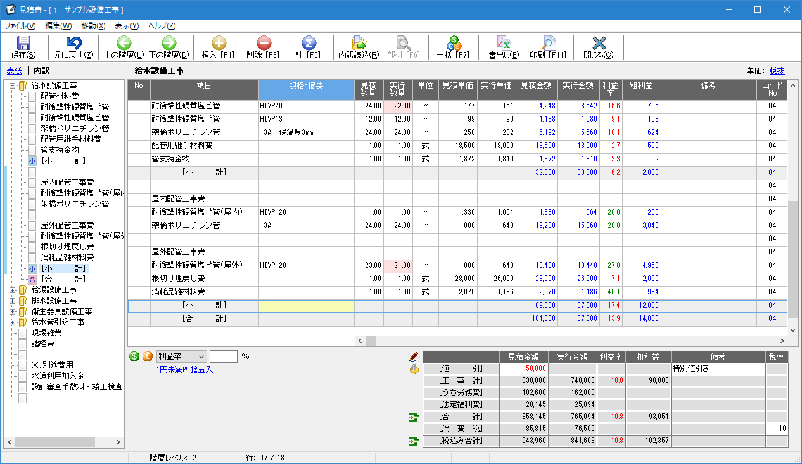Click folder icon of 衛生器具設備工事

click(x=23, y=311)
